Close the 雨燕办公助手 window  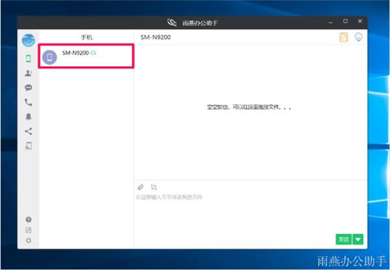click(359, 21)
